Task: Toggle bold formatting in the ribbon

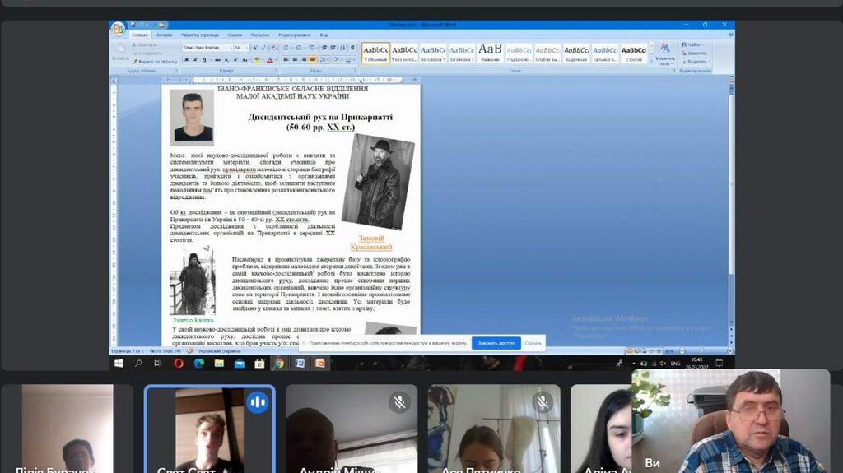Action: [185, 60]
